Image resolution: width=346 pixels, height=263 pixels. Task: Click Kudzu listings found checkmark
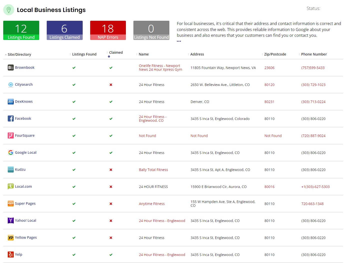(74, 170)
